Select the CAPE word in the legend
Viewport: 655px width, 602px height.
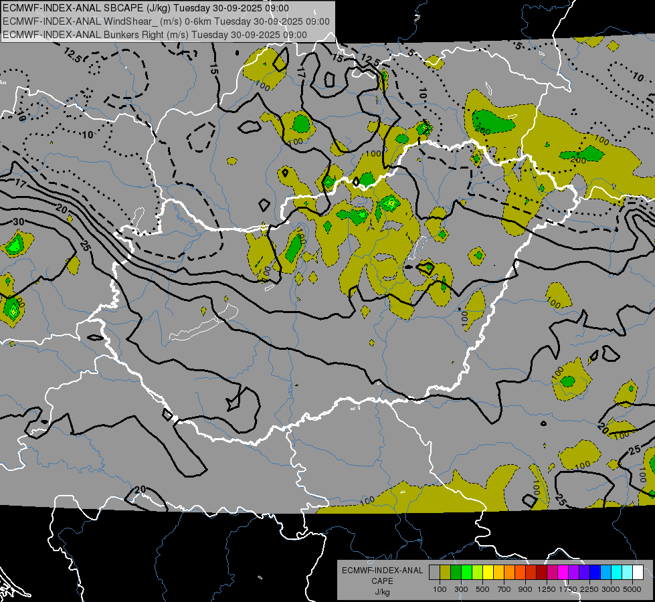[382, 581]
